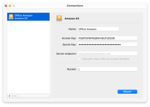Click the 'Secret Key:' label
Viewport: 150px width, 107px height.
click(x=69, y=45)
